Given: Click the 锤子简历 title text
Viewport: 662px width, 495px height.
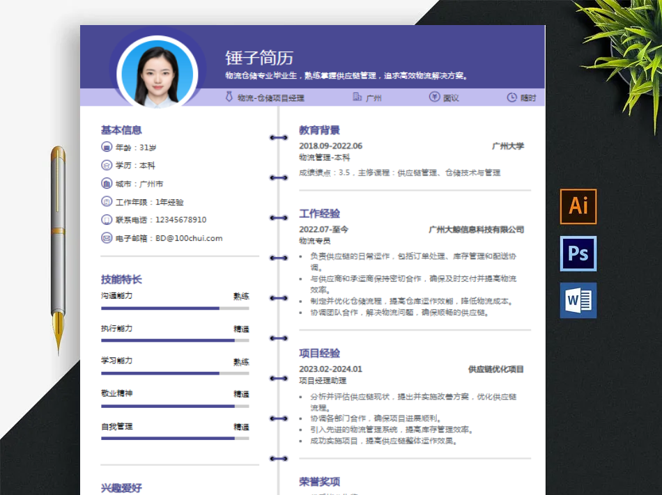Looking at the screenshot, I should click(259, 58).
